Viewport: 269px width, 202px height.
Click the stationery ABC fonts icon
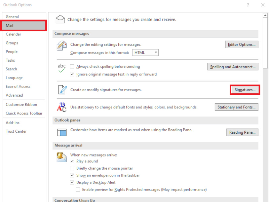pos(62,107)
